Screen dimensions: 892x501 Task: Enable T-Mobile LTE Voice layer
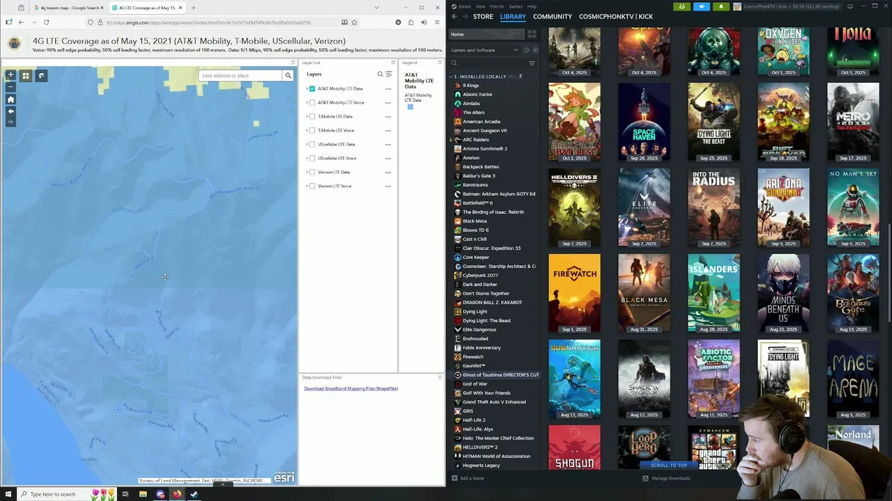coord(312,131)
